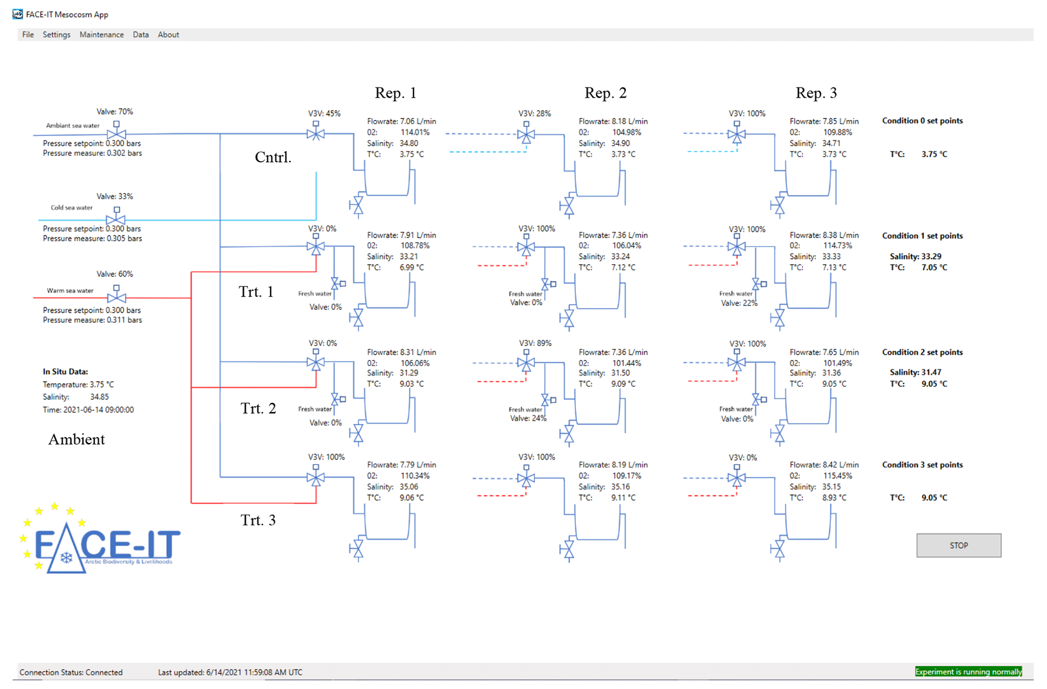Open the Data menu
Viewport: 1047px width, 689px height.
tap(141, 34)
